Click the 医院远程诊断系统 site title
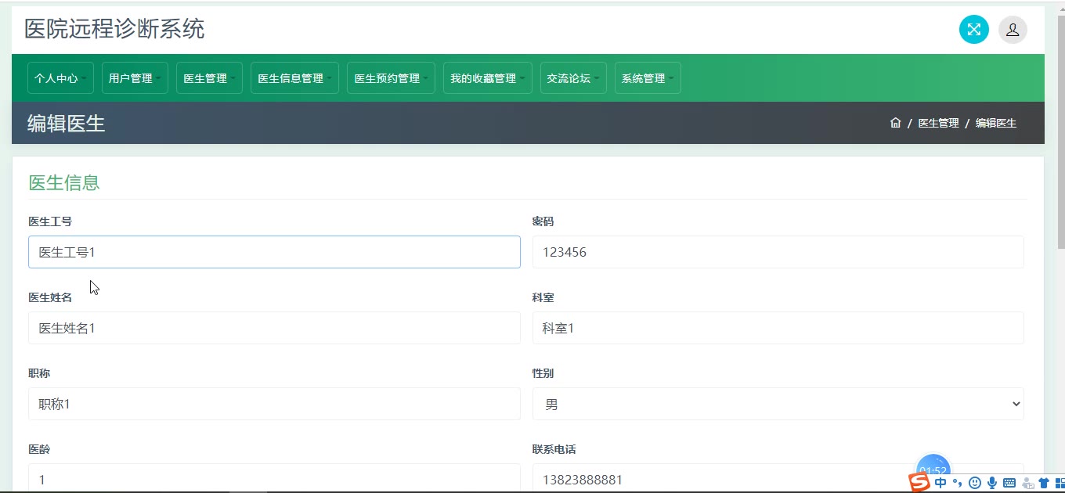Screen dimensions: 1065x493 pos(114,29)
